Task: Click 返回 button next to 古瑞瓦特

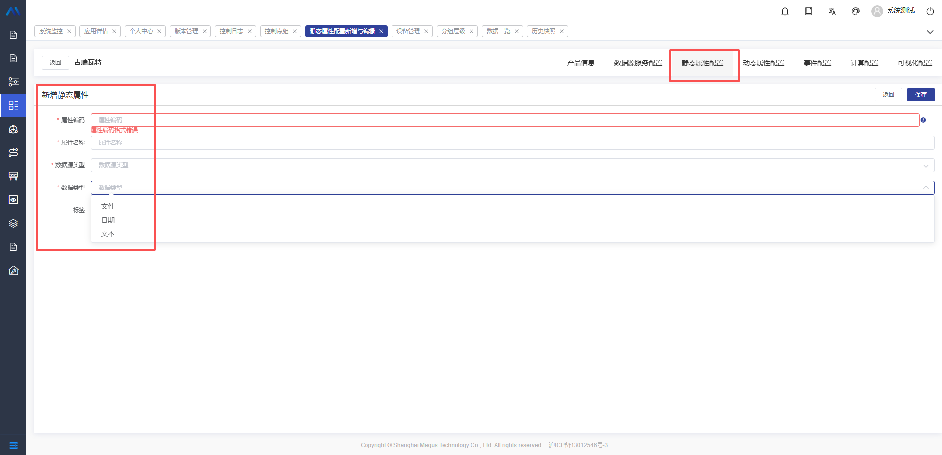Action: 55,63
